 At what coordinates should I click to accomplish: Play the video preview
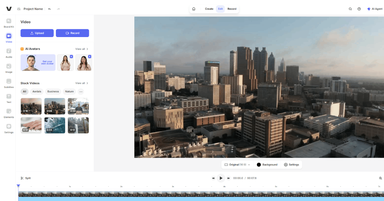tap(221, 178)
